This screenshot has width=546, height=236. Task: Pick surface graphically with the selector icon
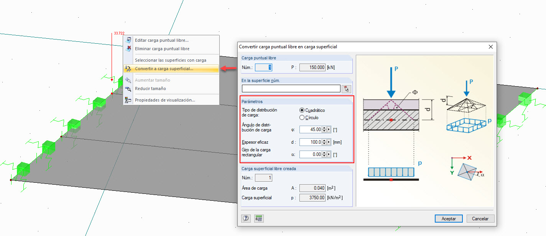click(347, 89)
